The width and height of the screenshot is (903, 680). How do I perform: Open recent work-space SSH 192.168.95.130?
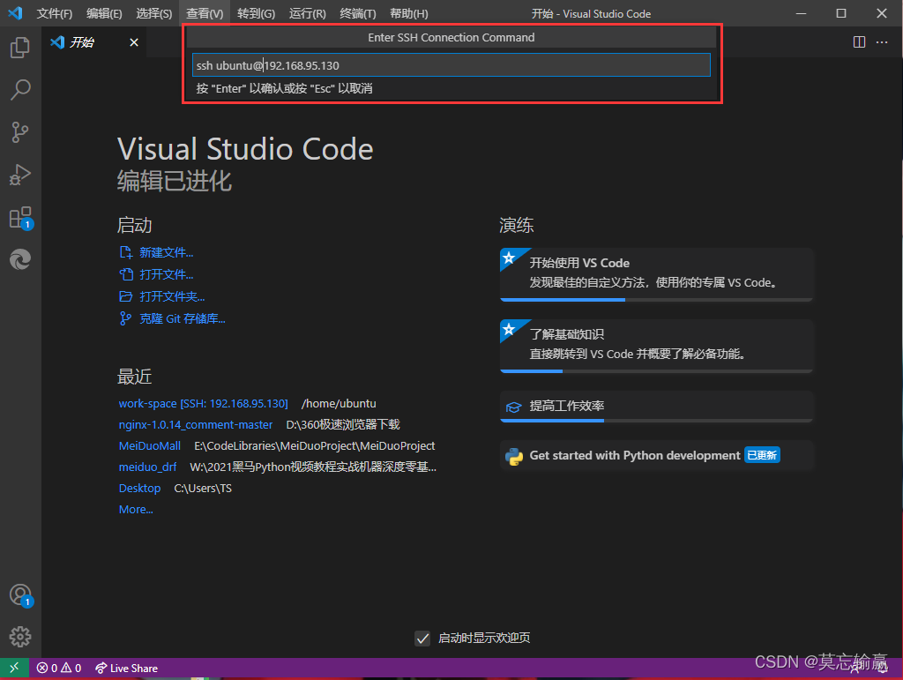203,404
